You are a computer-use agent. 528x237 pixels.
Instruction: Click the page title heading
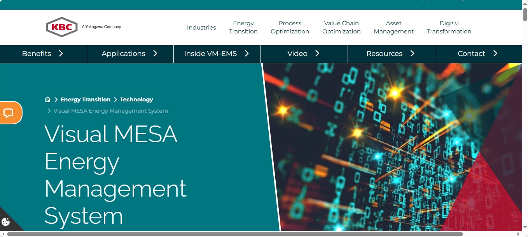115,174
